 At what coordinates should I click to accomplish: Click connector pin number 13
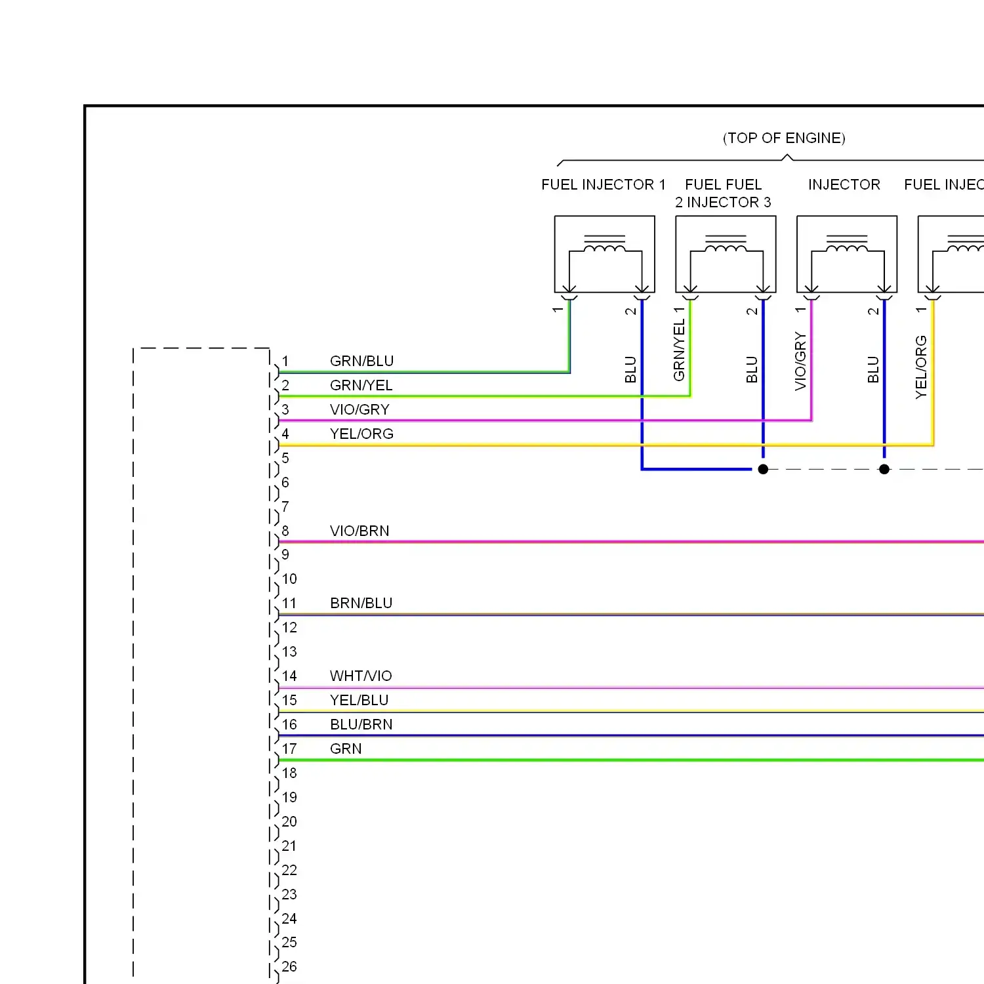(289, 652)
